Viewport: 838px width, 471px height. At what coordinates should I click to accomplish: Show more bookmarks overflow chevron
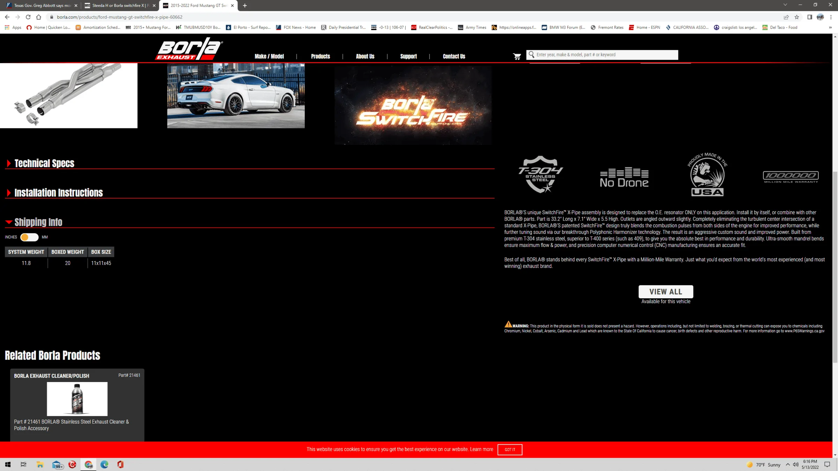[830, 27]
